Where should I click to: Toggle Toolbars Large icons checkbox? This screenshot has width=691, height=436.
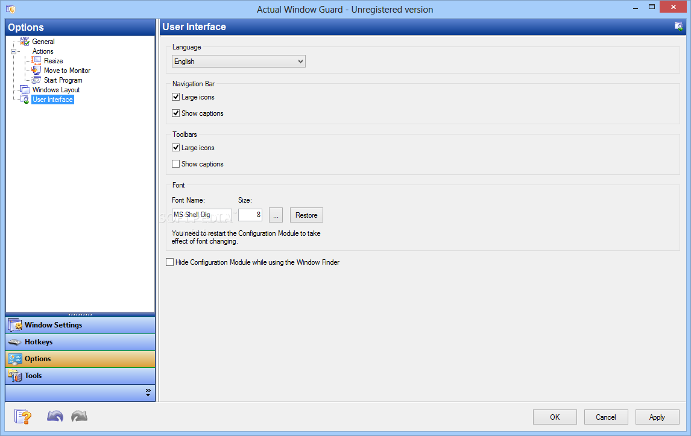click(x=176, y=148)
